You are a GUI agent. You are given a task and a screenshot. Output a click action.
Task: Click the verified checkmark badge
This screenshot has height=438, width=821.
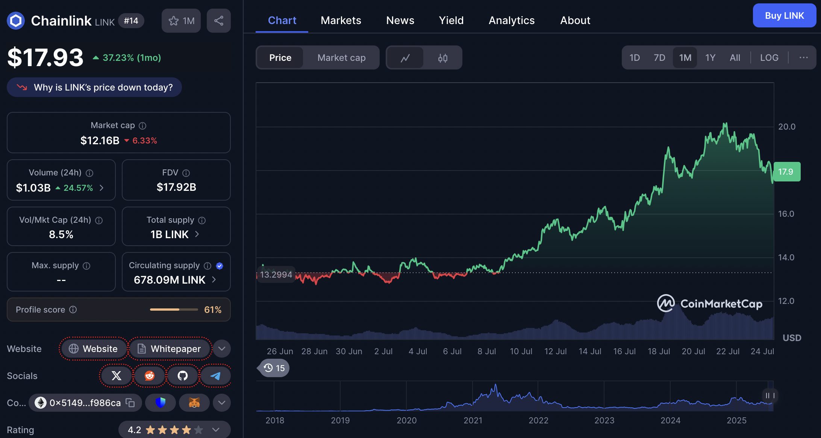[x=220, y=266]
